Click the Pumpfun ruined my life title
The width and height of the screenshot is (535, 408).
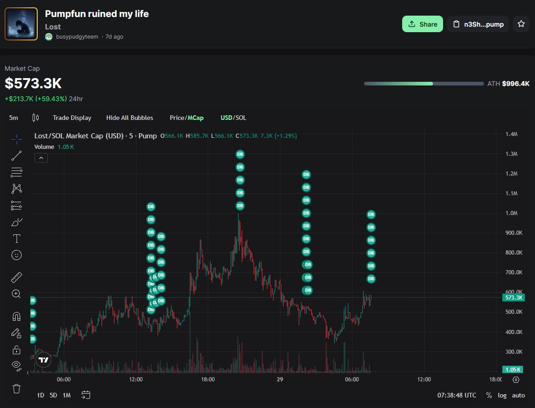[97, 14]
